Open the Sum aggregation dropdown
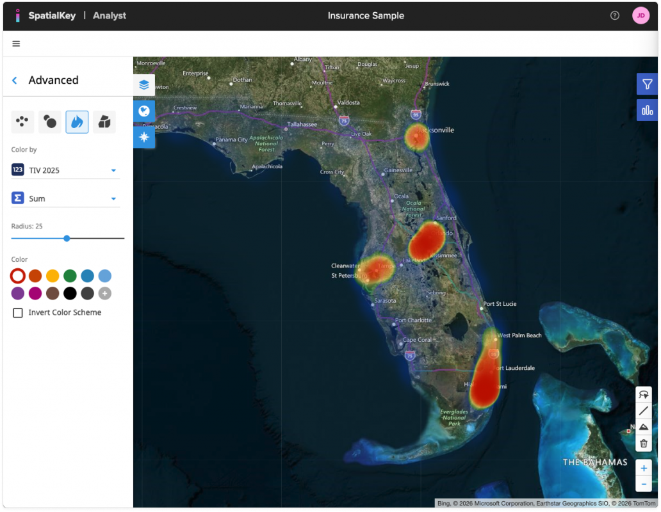The width and height of the screenshot is (661, 512). click(113, 198)
